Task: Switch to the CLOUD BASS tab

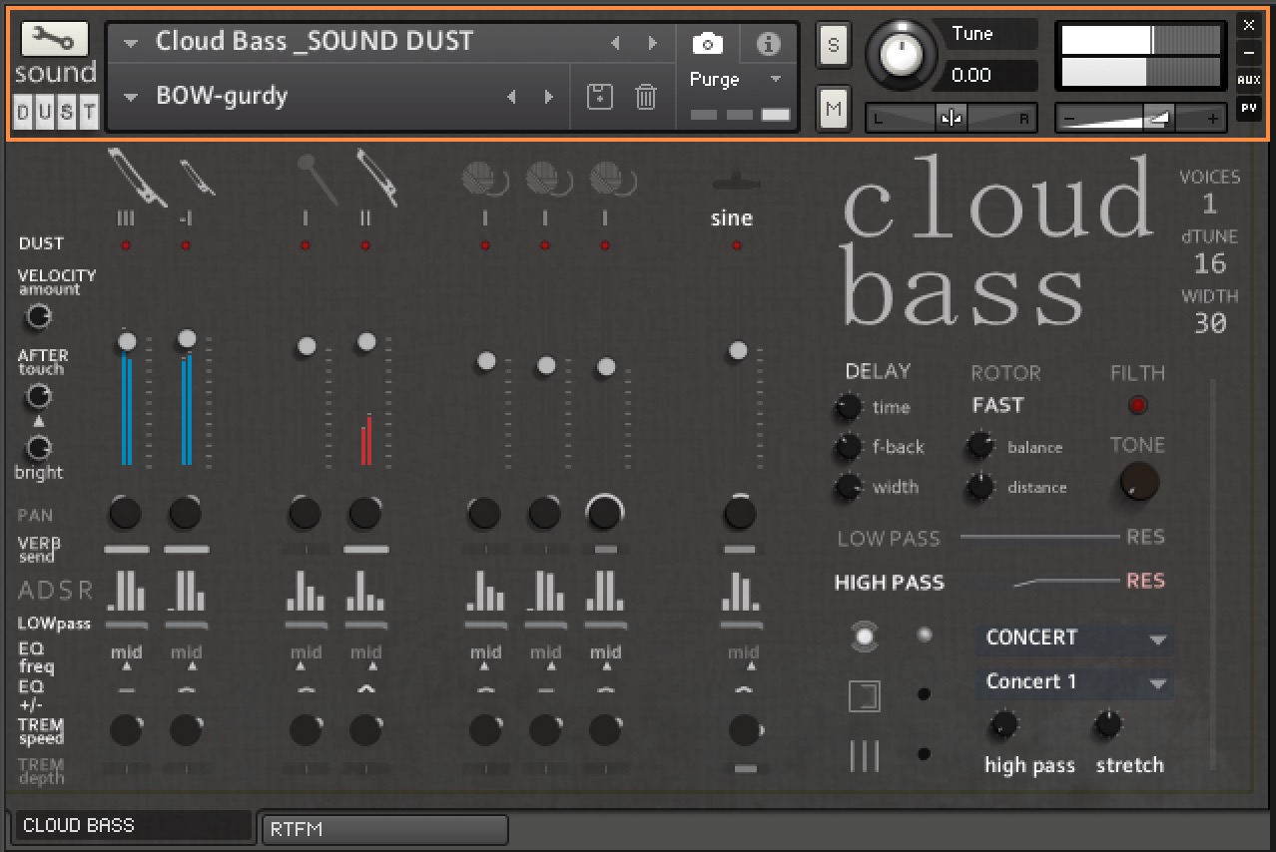Action: coord(133,826)
